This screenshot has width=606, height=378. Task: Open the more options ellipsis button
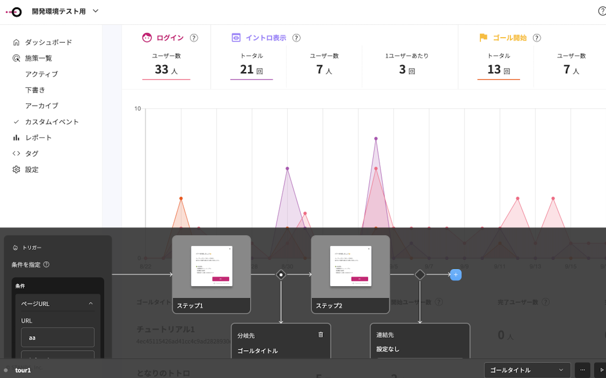582,370
